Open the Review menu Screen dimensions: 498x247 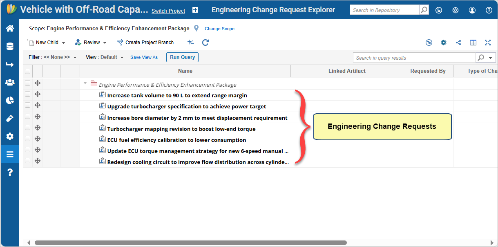91,43
